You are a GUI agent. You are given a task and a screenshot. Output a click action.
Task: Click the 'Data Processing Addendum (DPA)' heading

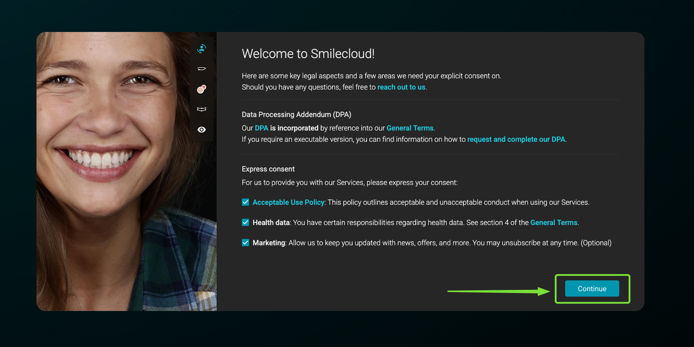pos(296,115)
